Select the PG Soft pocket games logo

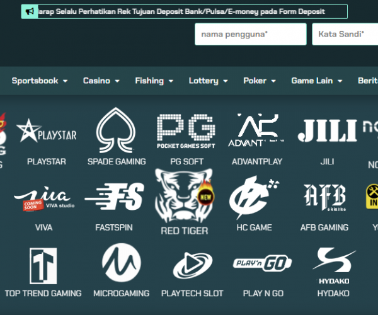[186, 132]
